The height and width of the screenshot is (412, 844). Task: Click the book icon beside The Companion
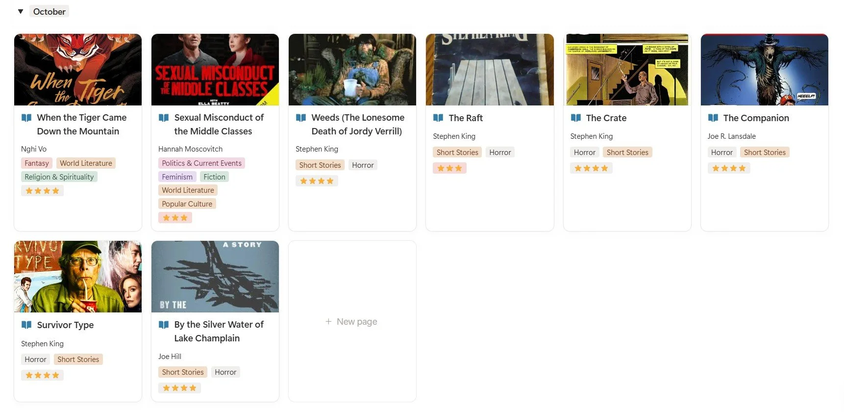713,118
